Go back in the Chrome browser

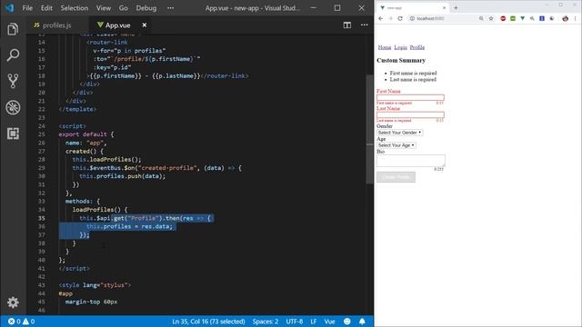pyautogui.click(x=380, y=18)
